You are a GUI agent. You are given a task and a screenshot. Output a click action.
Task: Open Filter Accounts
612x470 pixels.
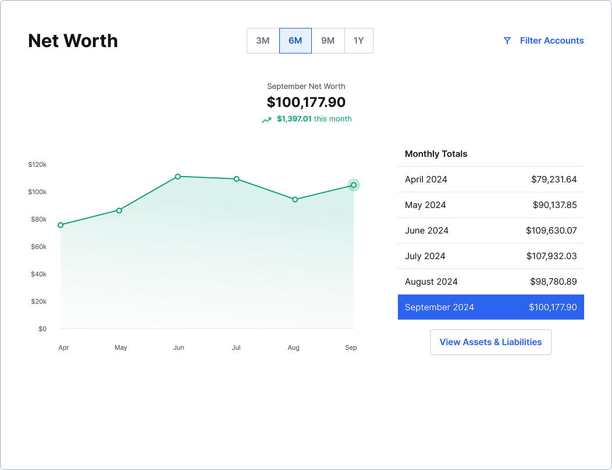coord(551,41)
